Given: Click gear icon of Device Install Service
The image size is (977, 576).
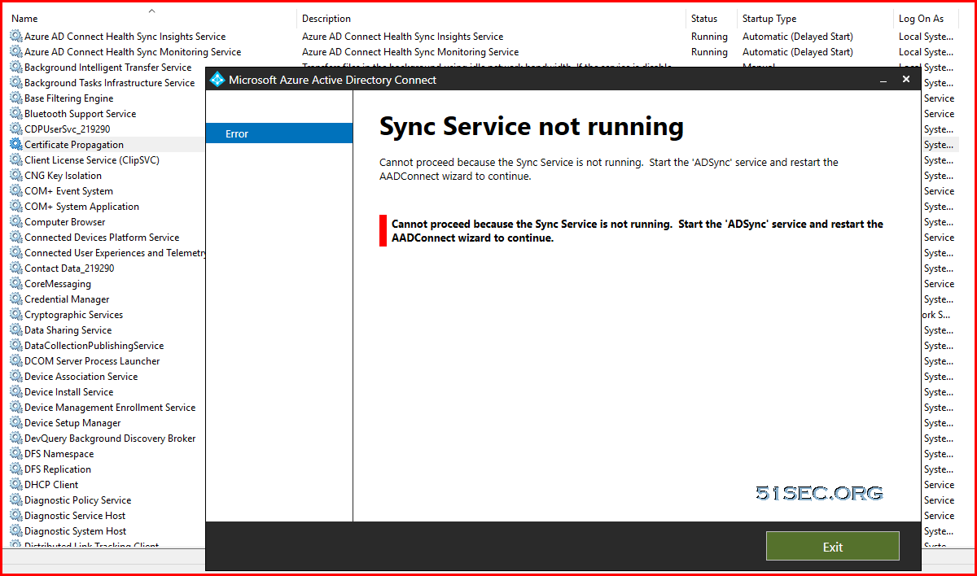Looking at the screenshot, I should 16,392.
